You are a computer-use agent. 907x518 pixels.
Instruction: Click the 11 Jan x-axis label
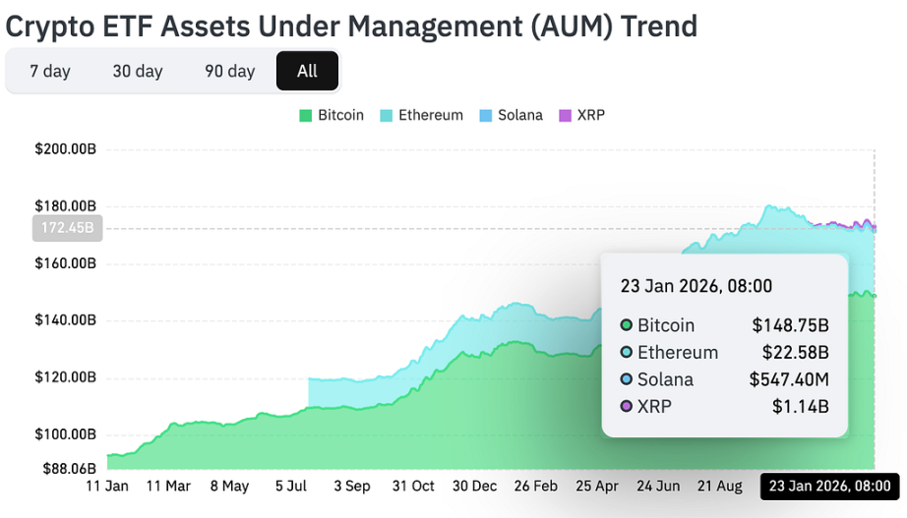107,486
